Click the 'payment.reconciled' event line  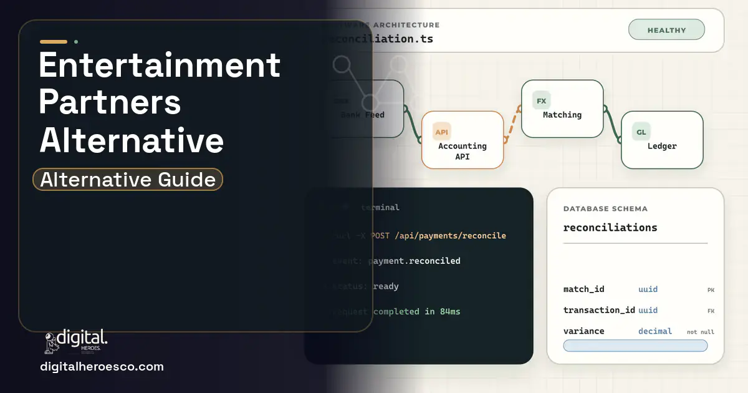coord(414,261)
